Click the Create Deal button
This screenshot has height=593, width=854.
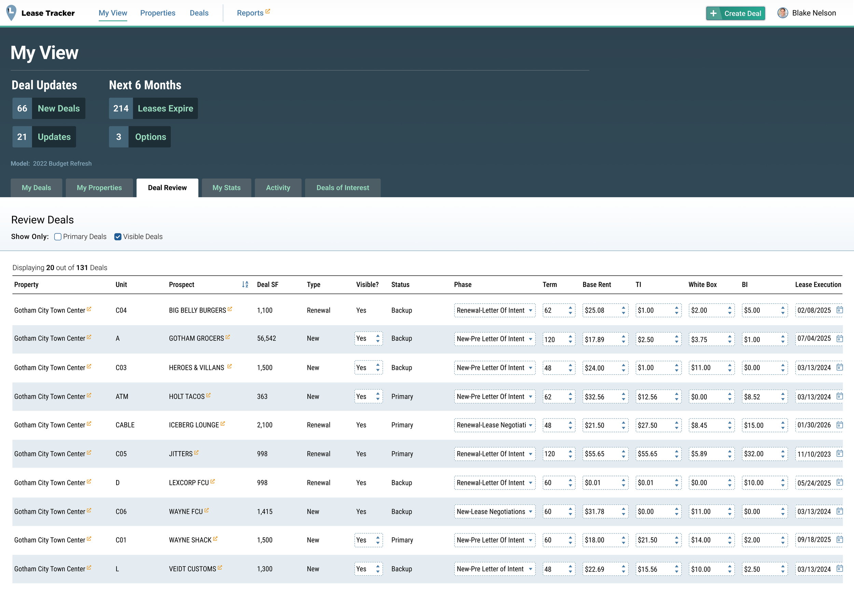tap(735, 13)
